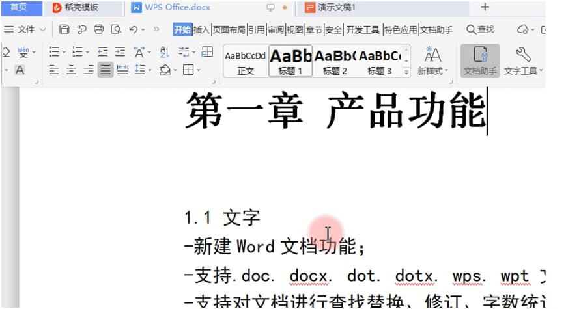Open a new tab with the plus button
Screen dimensions: 566x309
(485, 7)
